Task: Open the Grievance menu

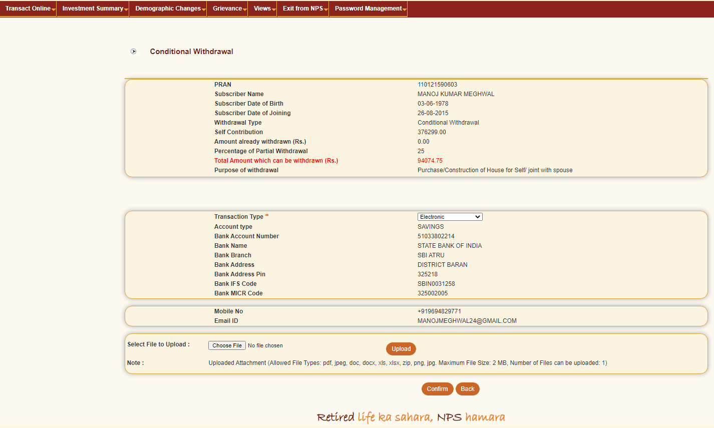Action: tap(225, 9)
